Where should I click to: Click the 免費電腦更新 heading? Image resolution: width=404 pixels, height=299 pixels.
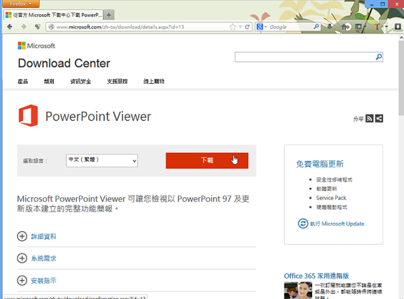pos(320,164)
